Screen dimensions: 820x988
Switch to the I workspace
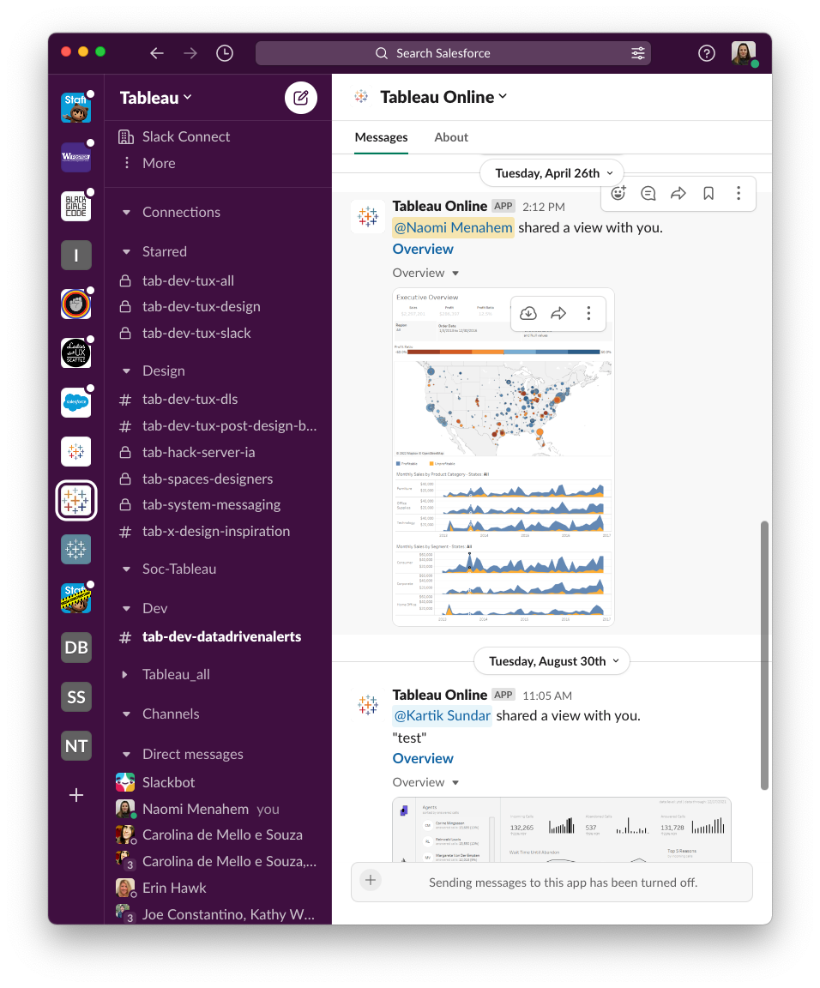pyautogui.click(x=75, y=256)
